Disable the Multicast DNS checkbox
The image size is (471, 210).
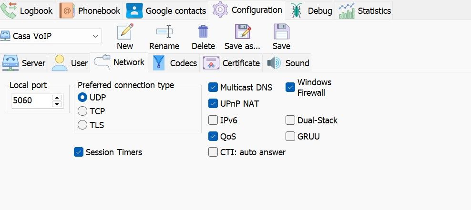point(213,88)
